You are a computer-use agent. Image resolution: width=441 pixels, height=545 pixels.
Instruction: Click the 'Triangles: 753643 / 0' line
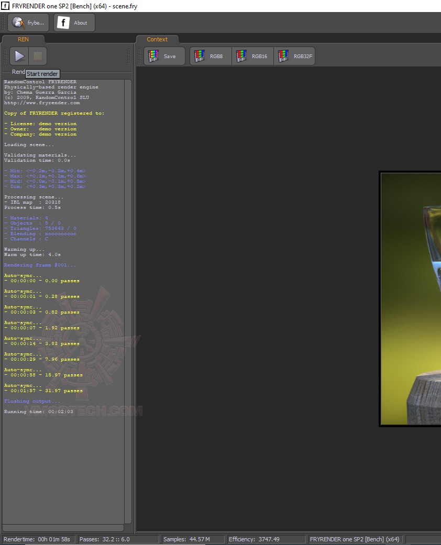pyautogui.click(x=40, y=228)
